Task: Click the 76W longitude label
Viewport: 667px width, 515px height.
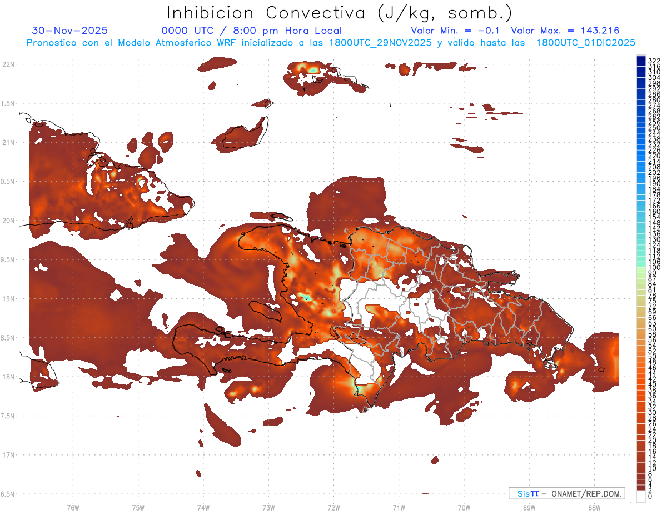Action: [x=73, y=507]
